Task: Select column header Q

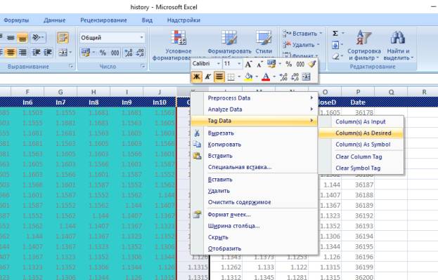Action: tap(391, 92)
